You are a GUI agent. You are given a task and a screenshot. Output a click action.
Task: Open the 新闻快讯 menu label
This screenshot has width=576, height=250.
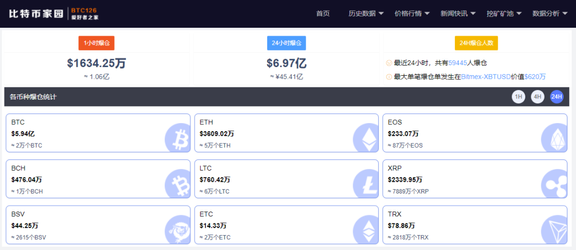[454, 13]
